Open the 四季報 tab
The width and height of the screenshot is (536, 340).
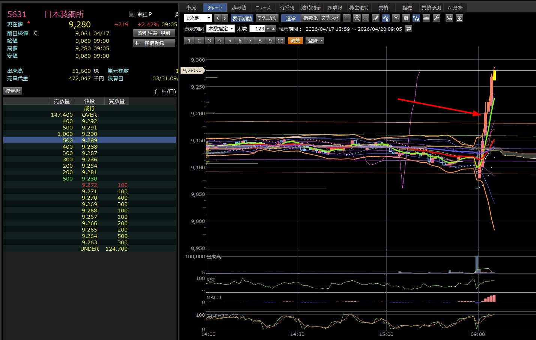pos(335,8)
